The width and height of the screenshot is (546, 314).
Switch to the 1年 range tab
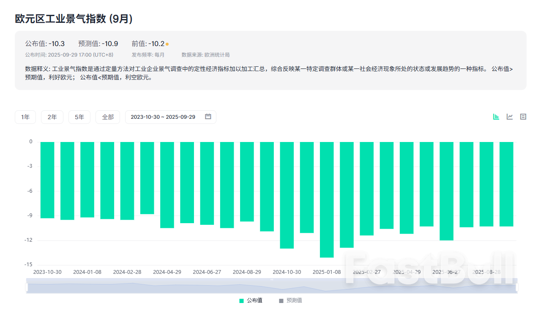point(25,117)
